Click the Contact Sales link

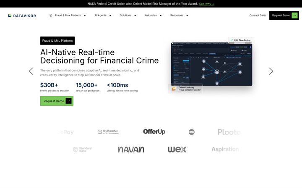[258, 15]
